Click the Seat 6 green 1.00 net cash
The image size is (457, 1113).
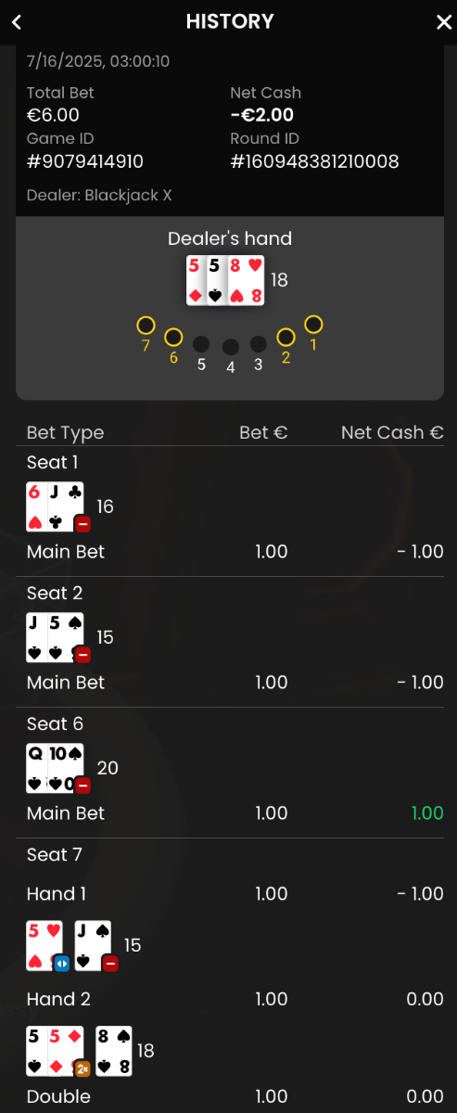pos(427,813)
